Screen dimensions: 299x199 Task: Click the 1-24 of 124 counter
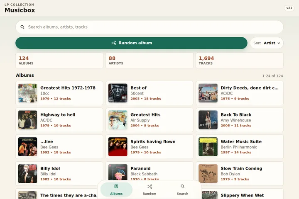coord(272,76)
